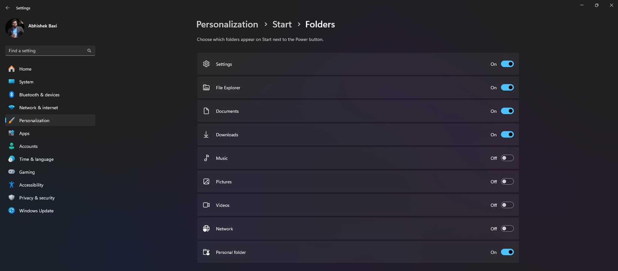The height and width of the screenshot is (271, 618).
Task: Click the back arrow in title bar
Action: (7, 8)
